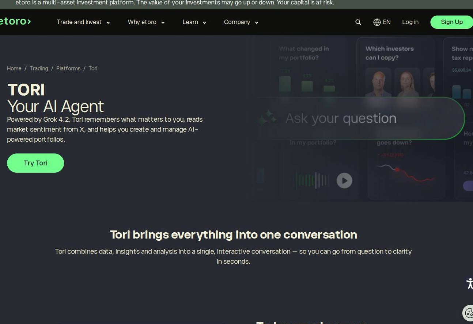Image resolution: width=473 pixels, height=324 pixels.
Task: Click the 'Your AI Agent' heading
Action: point(56,106)
